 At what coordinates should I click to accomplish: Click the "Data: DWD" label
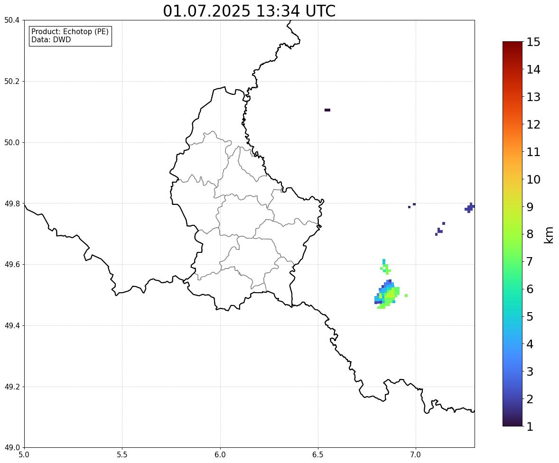[51, 39]
